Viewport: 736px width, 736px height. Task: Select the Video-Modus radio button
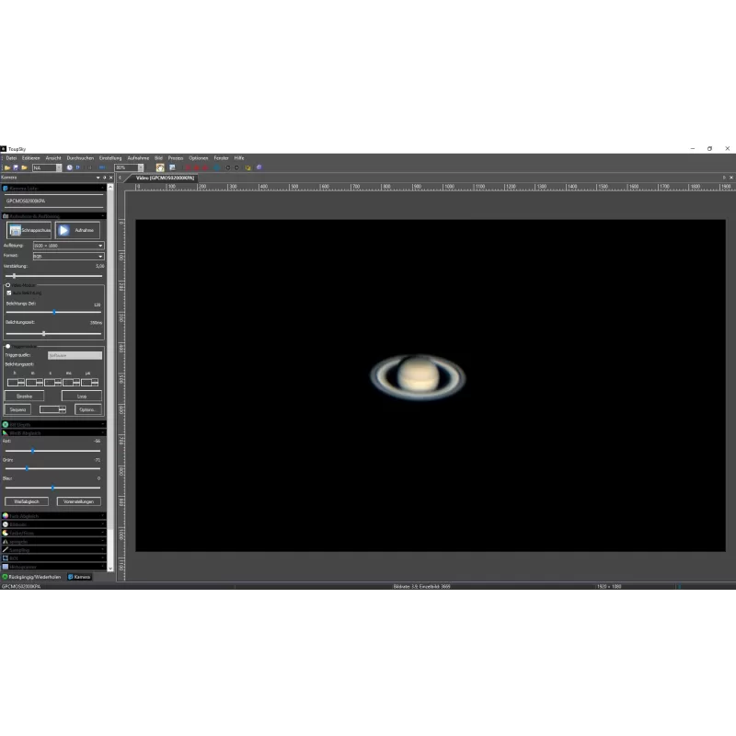tap(9, 284)
